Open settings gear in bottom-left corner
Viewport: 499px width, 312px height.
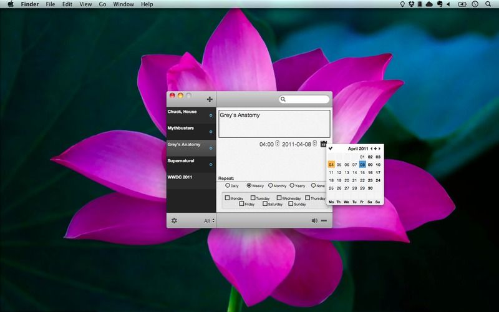174,220
